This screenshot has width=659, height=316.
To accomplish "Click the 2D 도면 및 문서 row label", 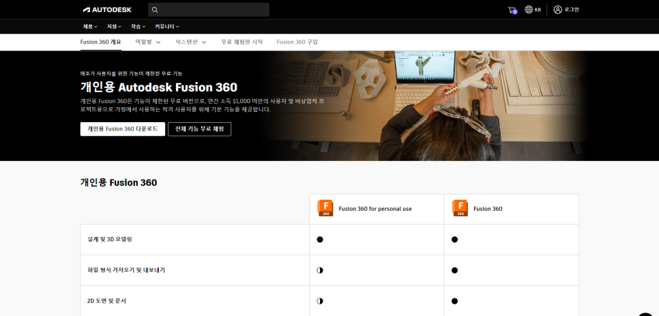I will [x=106, y=301].
